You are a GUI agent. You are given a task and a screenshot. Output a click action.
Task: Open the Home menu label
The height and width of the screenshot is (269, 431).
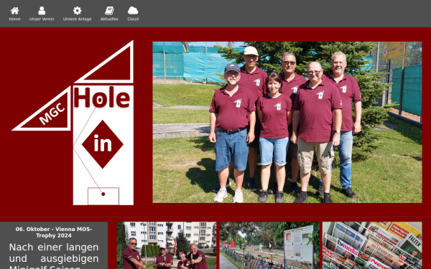tap(14, 19)
